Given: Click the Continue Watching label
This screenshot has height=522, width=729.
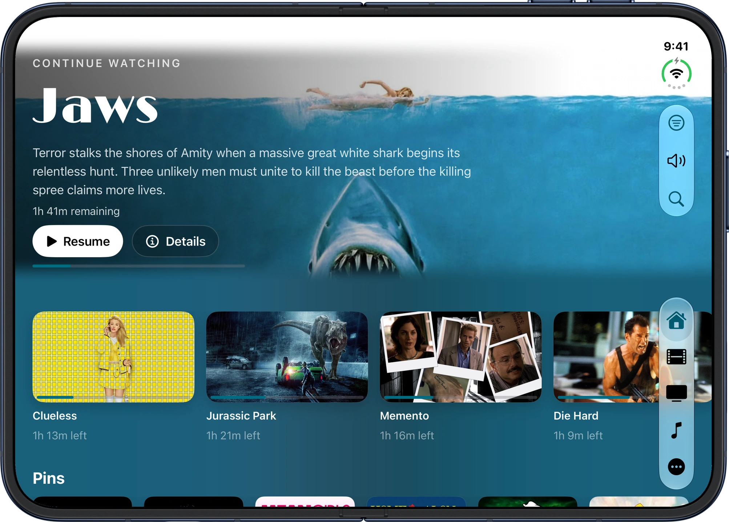Looking at the screenshot, I should 107,63.
